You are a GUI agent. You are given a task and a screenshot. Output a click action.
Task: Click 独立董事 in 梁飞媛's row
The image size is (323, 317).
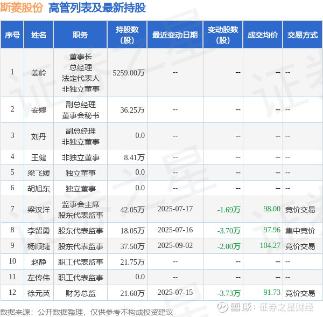click(x=81, y=173)
